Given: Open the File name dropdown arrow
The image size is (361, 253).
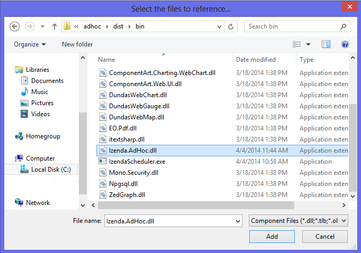Looking at the screenshot, I should [x=238, y=221].
